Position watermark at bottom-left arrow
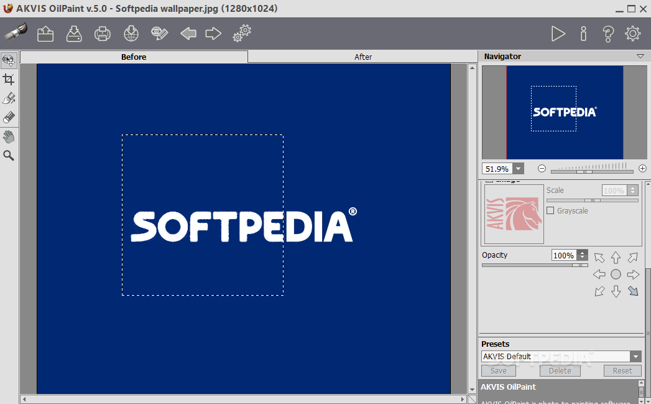This screenshot has height=404, width=651. coord(599,291)
